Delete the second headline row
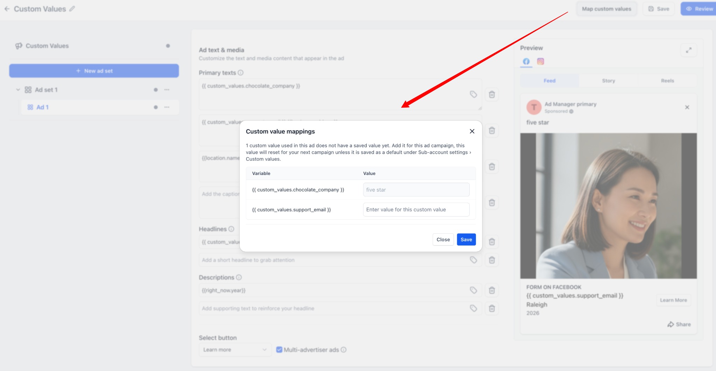 (x=492, y=260)
